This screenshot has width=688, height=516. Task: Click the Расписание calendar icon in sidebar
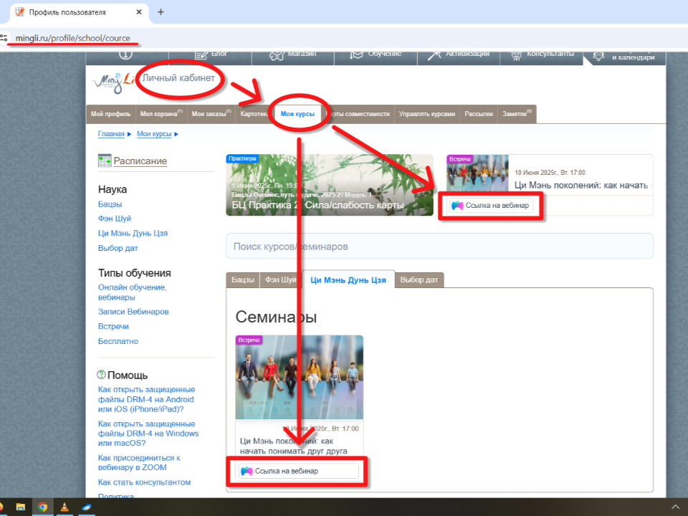(x=105, y=161)
